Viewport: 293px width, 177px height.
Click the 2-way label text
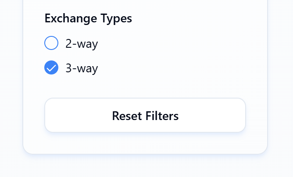[82, 43]
